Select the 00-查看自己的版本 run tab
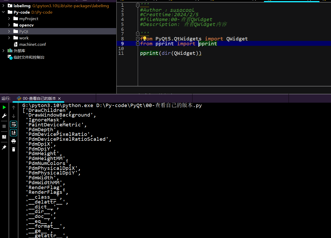This screenshot has height=238, width=331. 39,98
